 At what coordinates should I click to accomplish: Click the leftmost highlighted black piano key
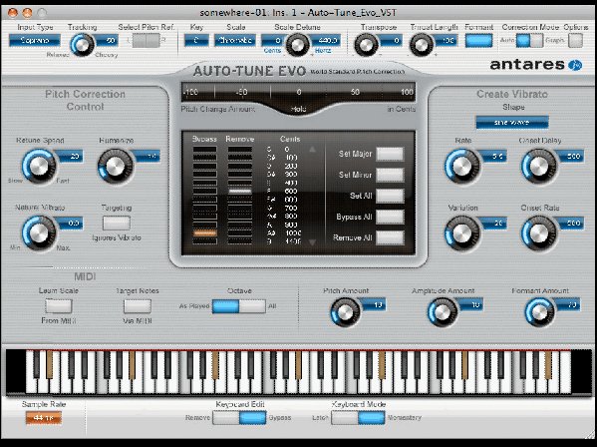(50, 364)
